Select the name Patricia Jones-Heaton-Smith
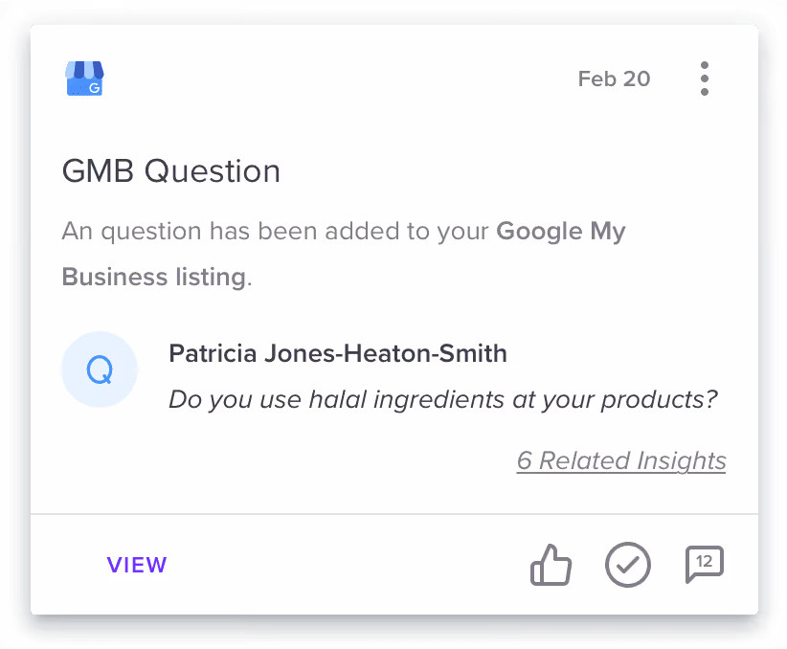This screenshot has height=649, width=787. pos(338,353)
